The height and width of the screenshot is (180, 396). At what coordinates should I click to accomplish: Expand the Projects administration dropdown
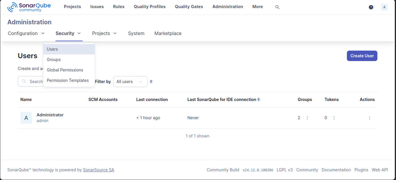pos(105,33)
